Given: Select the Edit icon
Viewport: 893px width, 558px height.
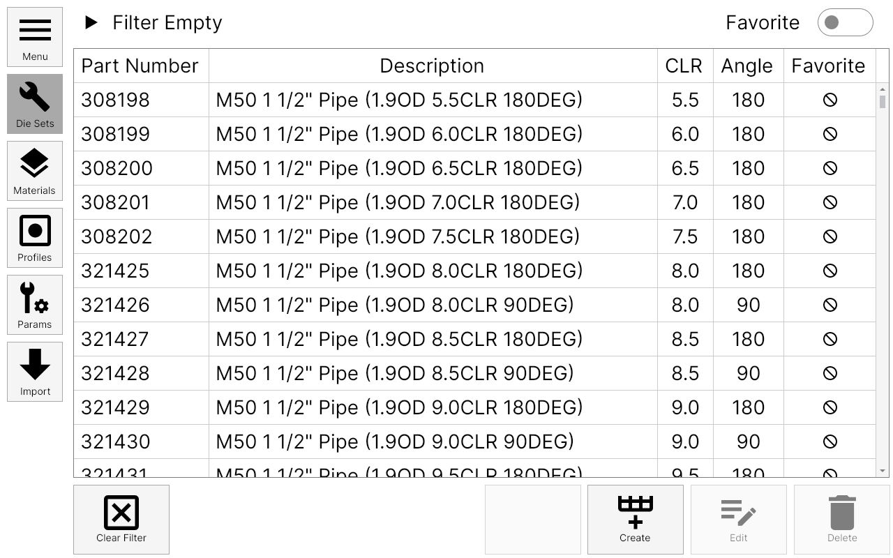Looking at the screenshot, I should pos(738,519).
